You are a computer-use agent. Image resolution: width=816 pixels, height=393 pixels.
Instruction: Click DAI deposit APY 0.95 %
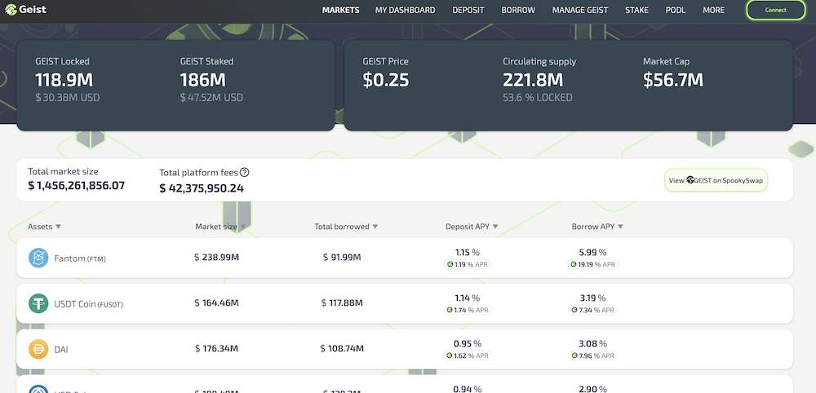(x=468, y=343)
